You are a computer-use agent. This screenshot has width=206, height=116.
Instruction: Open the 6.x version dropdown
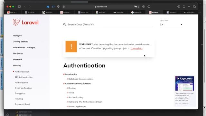click(171, 24)
